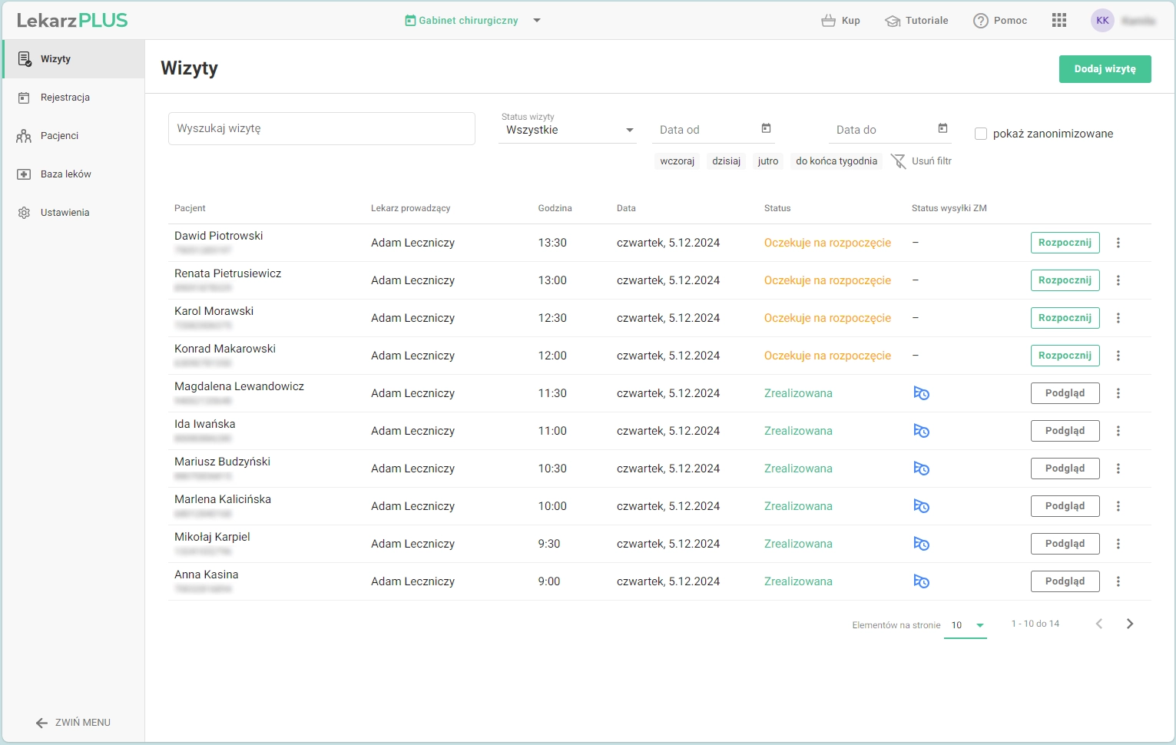Viewport: 1176px width, 745px height.
Task: Click the Kup shopping basket icon
Action: [x=828, y=21]
